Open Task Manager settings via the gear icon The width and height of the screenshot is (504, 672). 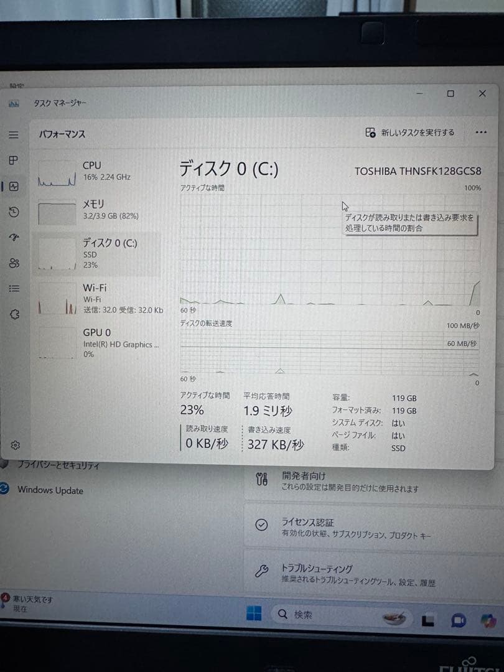point(15,445)
